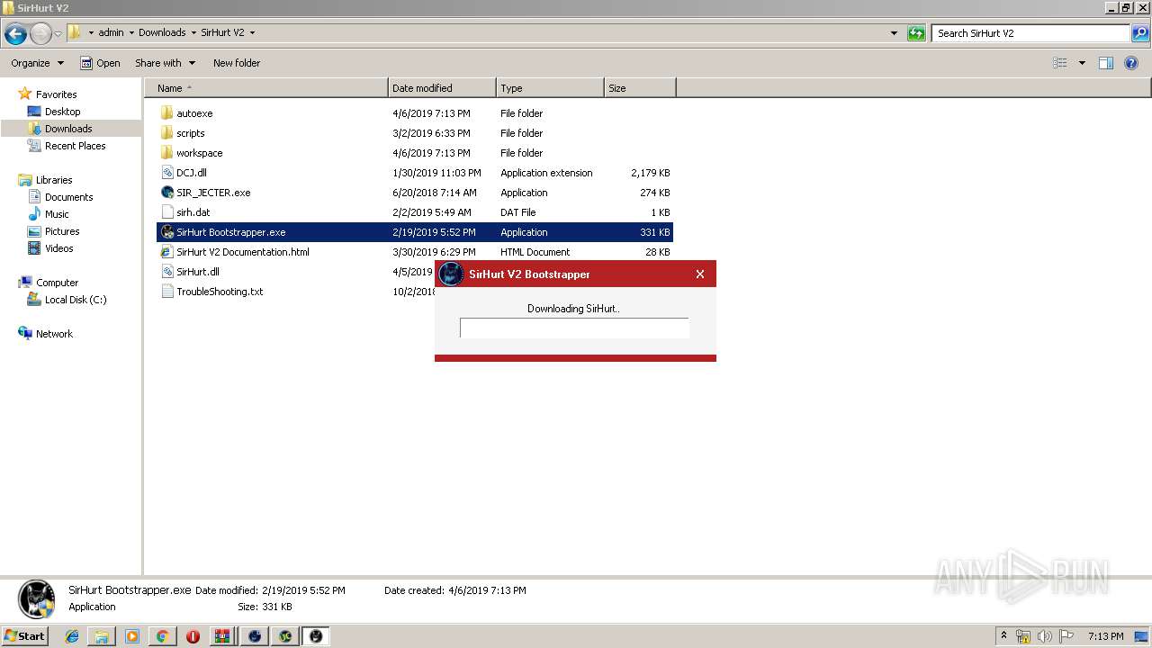Launch Google Chrome from the taskbar
Screen dimensions: 1152x648
pyautogui.click(x=162, y=636)
